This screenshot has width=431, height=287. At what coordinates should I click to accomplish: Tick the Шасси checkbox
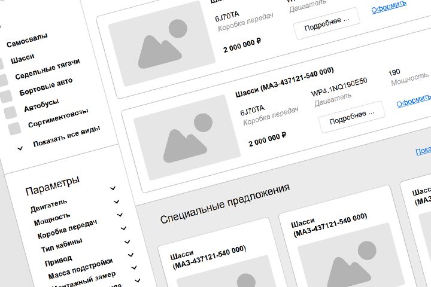[x=1, y=63]
